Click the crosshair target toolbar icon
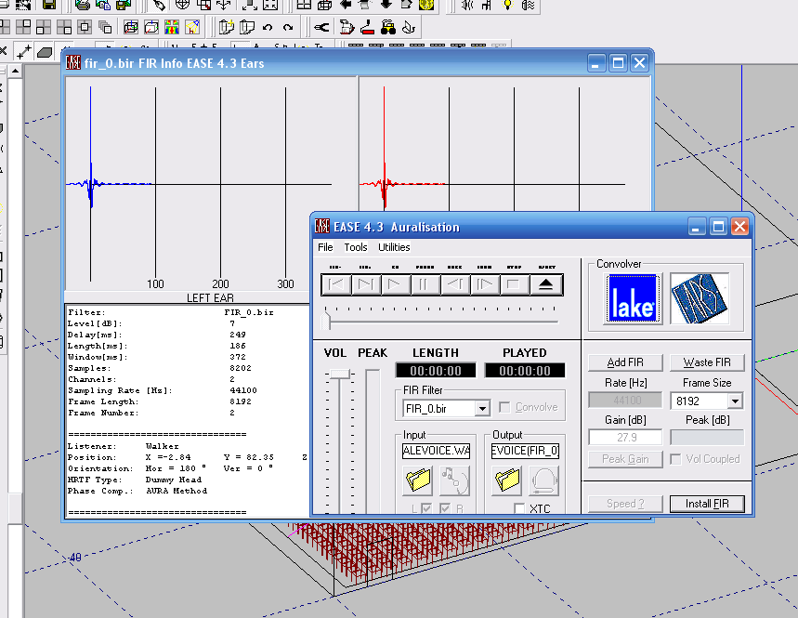The width and height of the screenshot is (798, 618). point(182,5)
